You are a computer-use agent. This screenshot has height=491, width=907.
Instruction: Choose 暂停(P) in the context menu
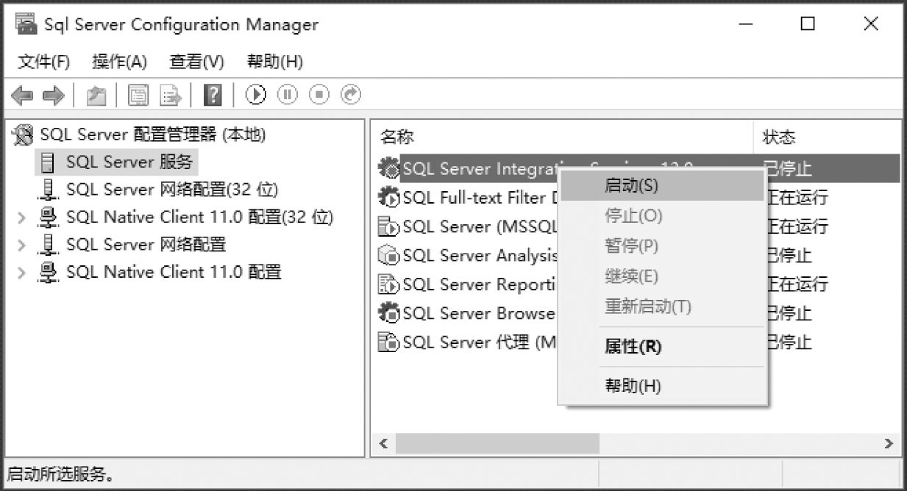coord(662,246)
